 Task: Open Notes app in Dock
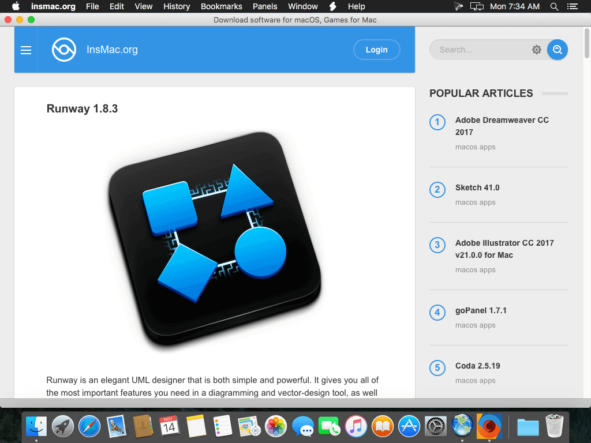196,426
